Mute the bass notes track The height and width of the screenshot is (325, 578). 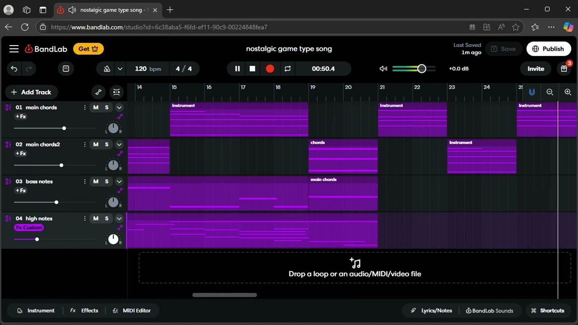click(x=96, y=181)
